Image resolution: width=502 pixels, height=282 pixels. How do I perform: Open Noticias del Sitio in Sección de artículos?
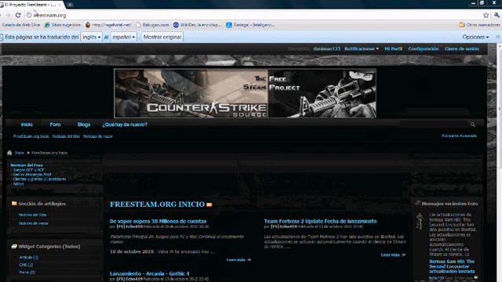click(32, 215)
